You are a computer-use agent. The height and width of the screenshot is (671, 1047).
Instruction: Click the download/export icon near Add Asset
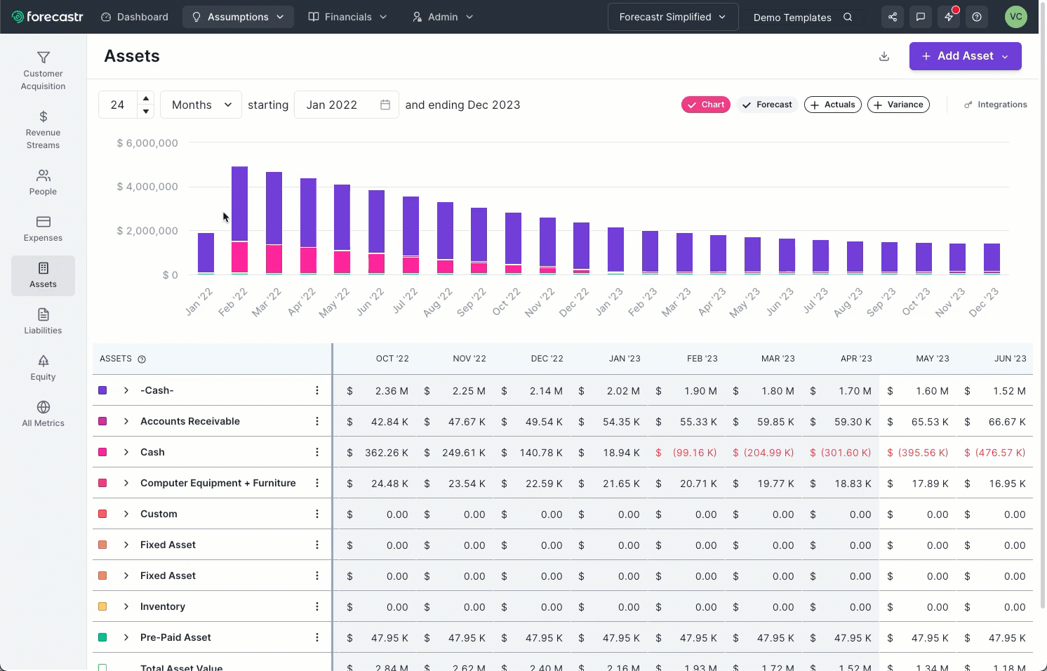pyautogui.click(x=883, y=56)
